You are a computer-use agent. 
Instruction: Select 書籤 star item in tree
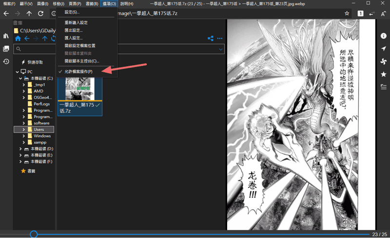pyautogui.click(x=28, y=171)
